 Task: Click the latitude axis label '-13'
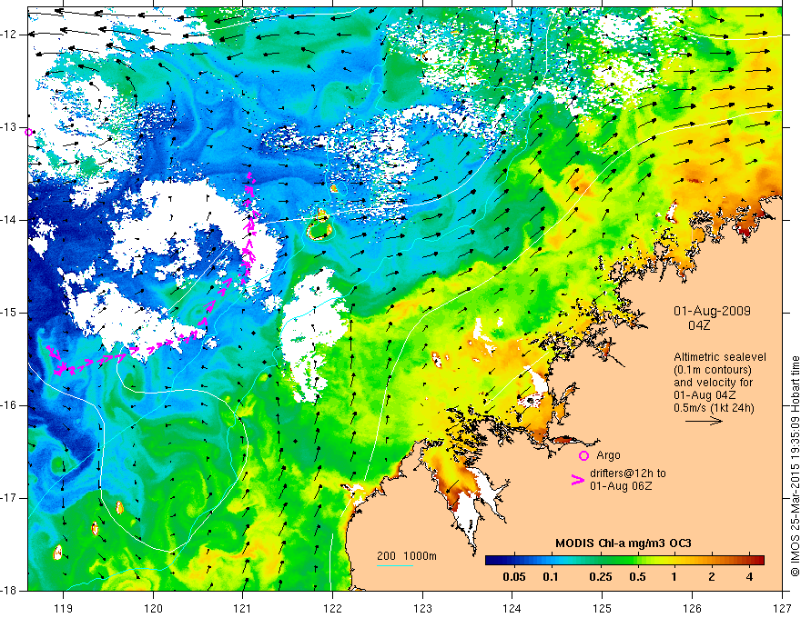pyautogui.click(x=9, y=127)
